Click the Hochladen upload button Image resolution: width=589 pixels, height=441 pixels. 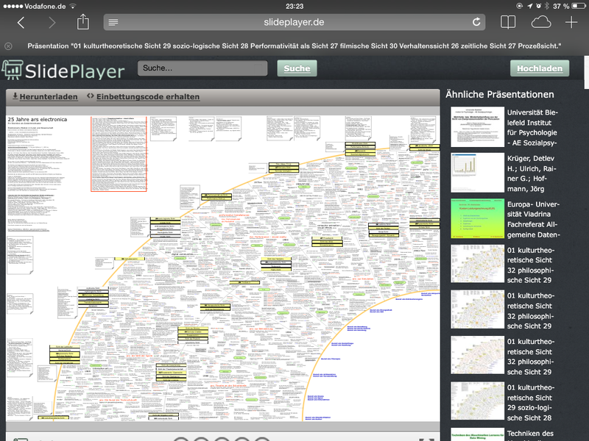pos(540,68)
